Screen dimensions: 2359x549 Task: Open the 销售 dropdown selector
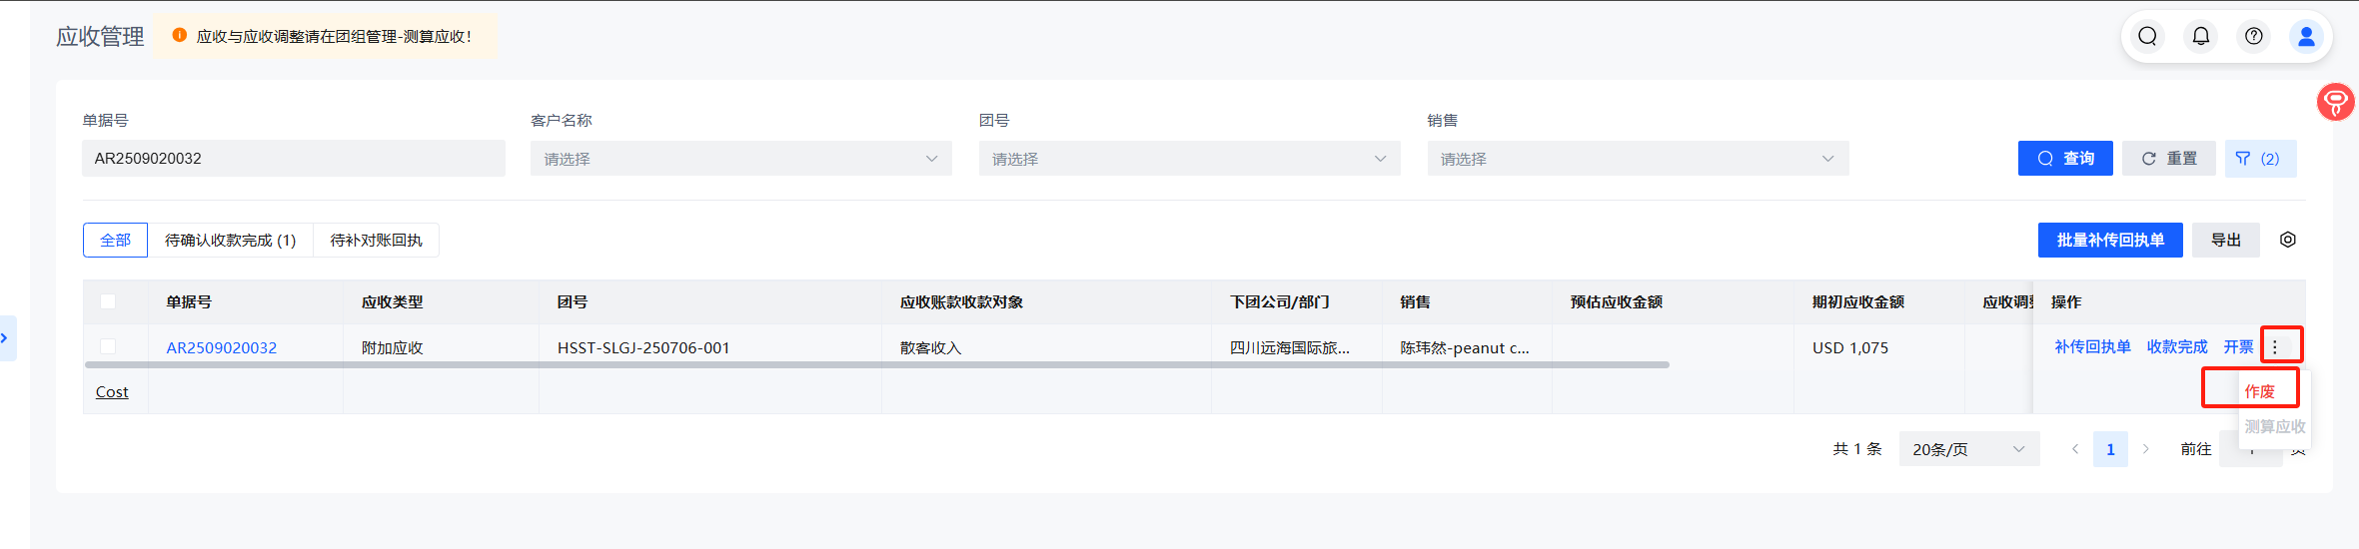click(x=1637, y=159)
